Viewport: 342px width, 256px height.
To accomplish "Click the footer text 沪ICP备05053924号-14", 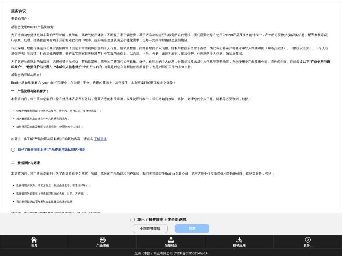I will (x=191, y=253).
